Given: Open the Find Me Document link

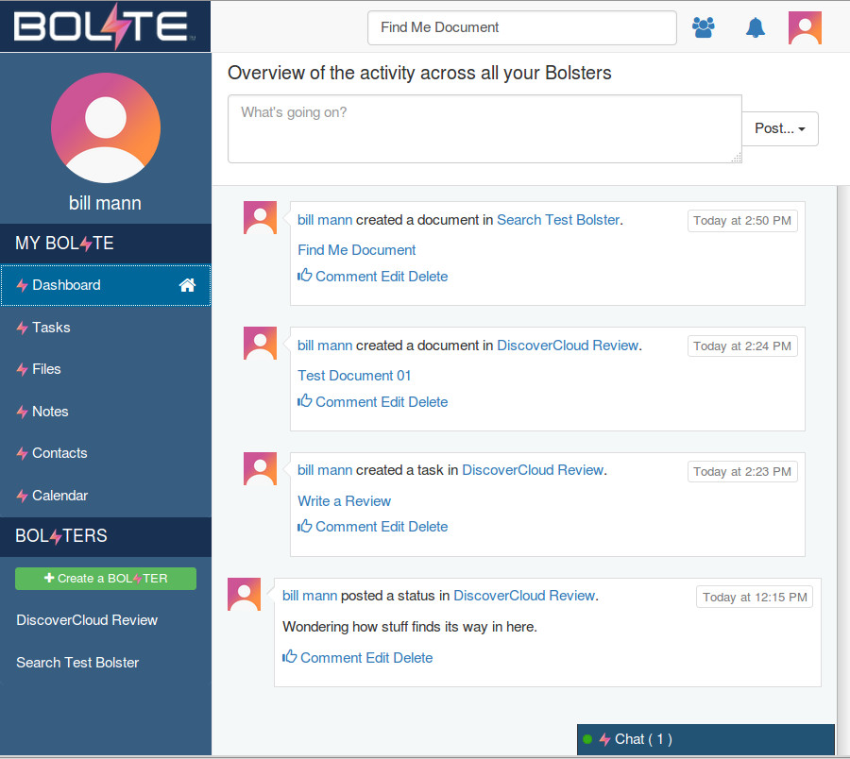Looking at the screenshot, I should click(x=356, y=249).
